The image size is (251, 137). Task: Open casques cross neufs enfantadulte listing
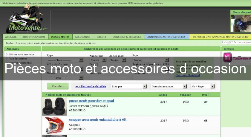click(x=98, y=120)
